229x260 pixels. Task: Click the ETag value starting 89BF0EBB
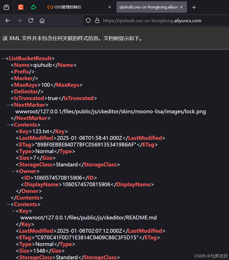86,145
